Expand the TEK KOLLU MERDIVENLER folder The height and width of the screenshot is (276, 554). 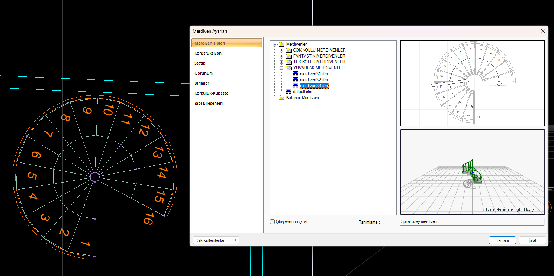[282, 62]
